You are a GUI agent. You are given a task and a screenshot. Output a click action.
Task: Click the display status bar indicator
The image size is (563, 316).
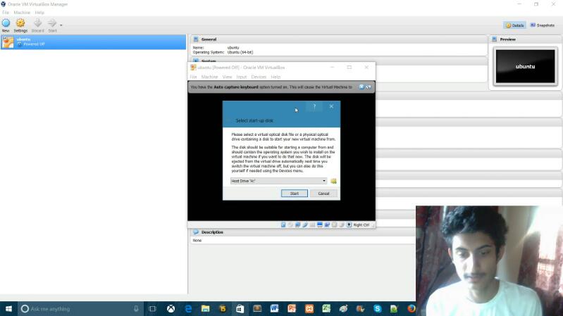click(320, 225)
